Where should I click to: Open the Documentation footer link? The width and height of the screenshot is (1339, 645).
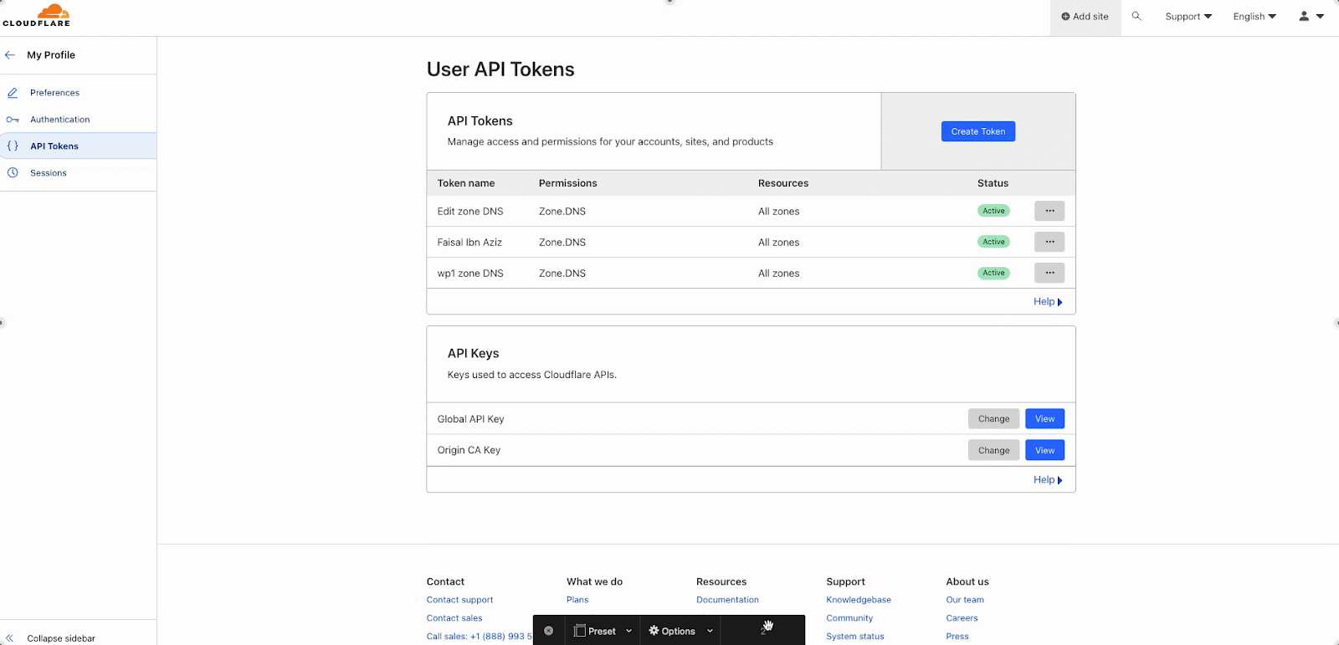coord(727,600)
